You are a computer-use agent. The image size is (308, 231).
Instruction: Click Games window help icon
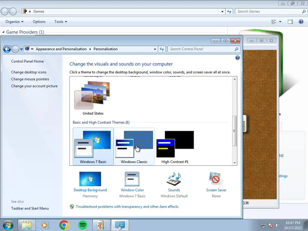tap(301, 22)
